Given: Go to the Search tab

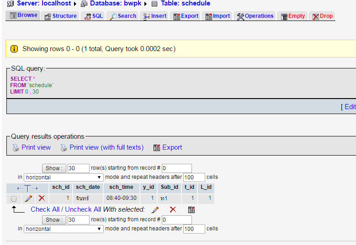Looking at the screenshot, I should [122, 16].
